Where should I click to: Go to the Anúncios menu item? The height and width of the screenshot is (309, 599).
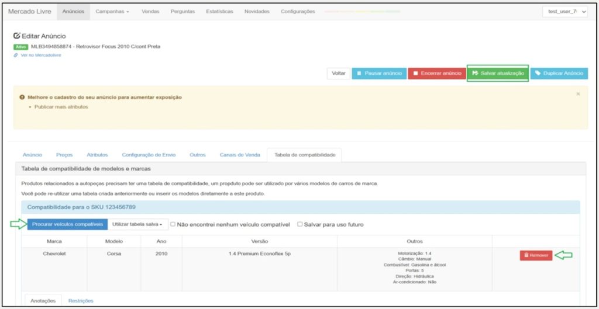(73, 12)
